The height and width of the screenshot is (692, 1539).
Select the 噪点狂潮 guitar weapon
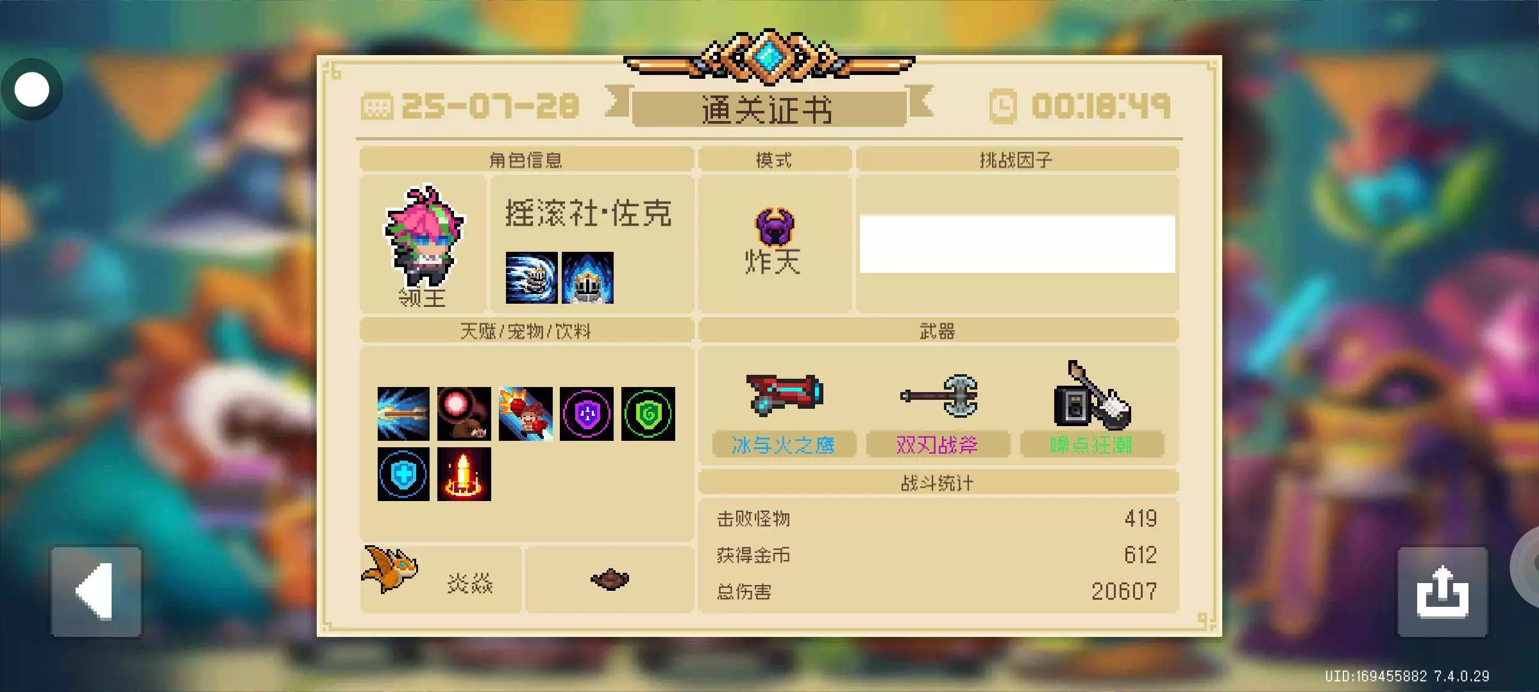tap(1092, 410)
